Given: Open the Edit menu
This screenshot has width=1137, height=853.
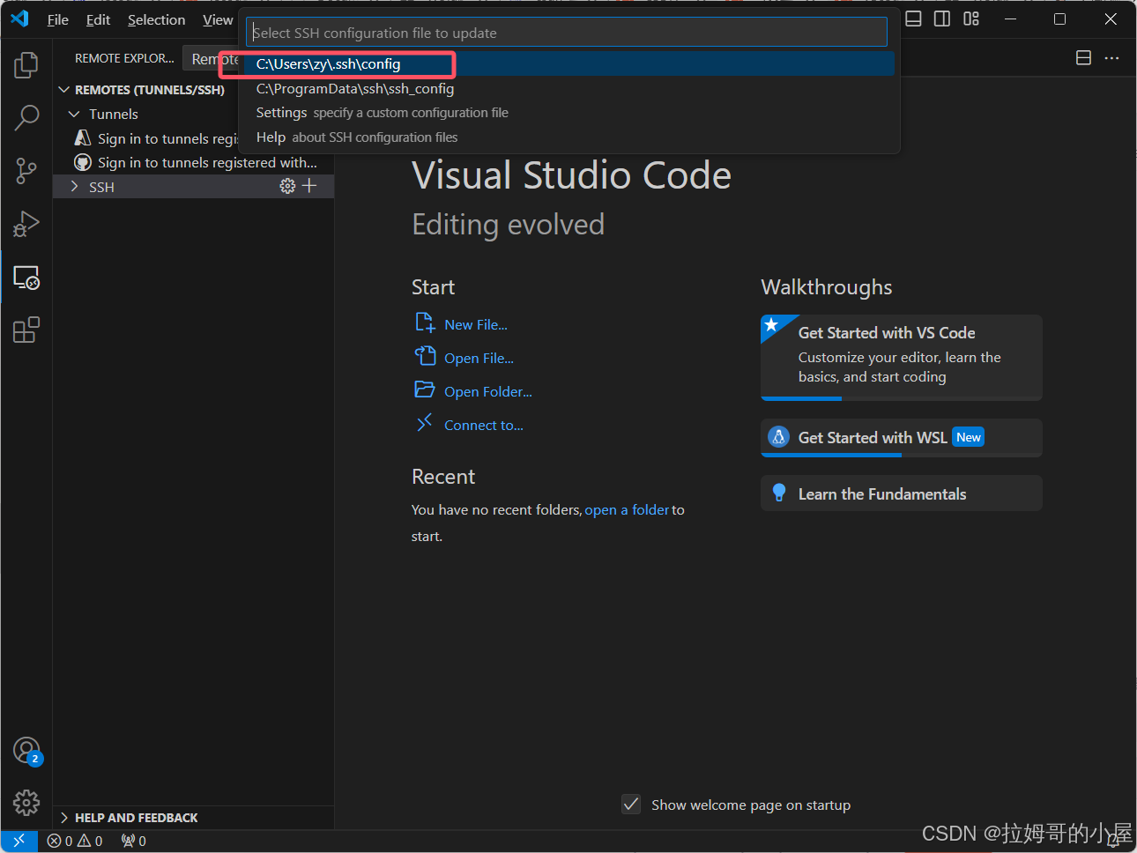Looking at the screenshot, I should pyautogui.click(x=98, y=19).
